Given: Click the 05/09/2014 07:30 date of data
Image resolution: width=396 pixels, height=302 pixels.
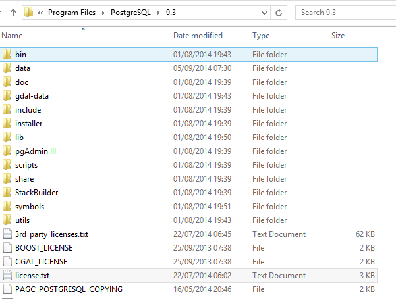Looking at the screenshot, I should [202, 68].
